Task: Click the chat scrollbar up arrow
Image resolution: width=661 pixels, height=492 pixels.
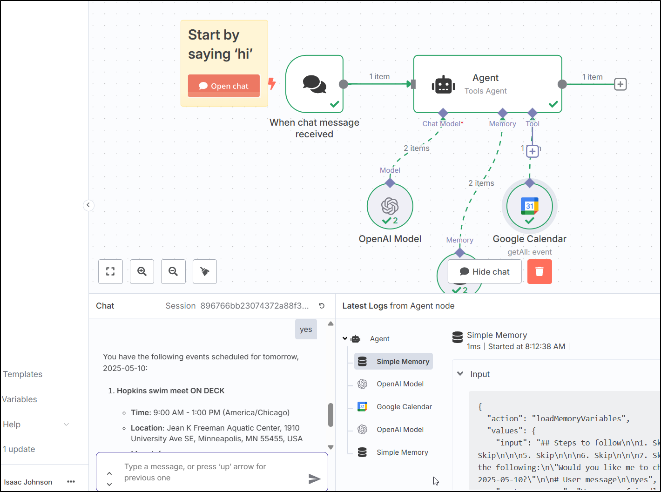Action: coord(330,324)
